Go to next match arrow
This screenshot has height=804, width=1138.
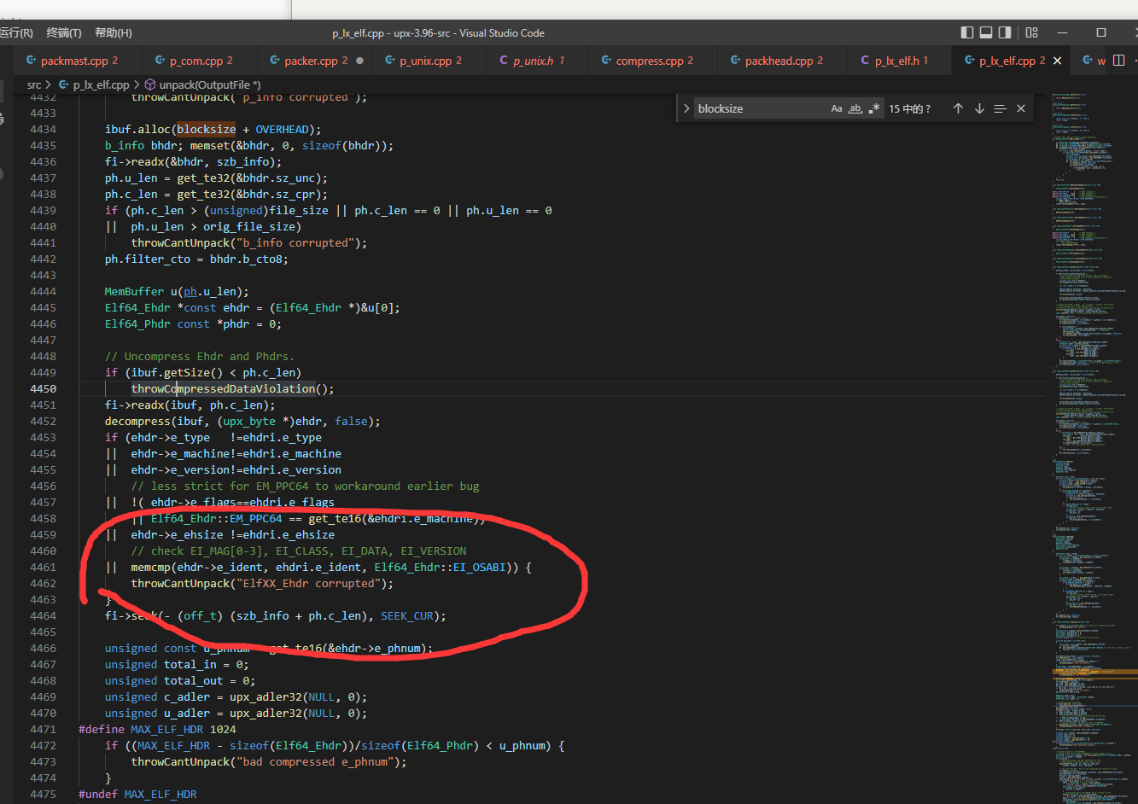click(x=979, y=108)
